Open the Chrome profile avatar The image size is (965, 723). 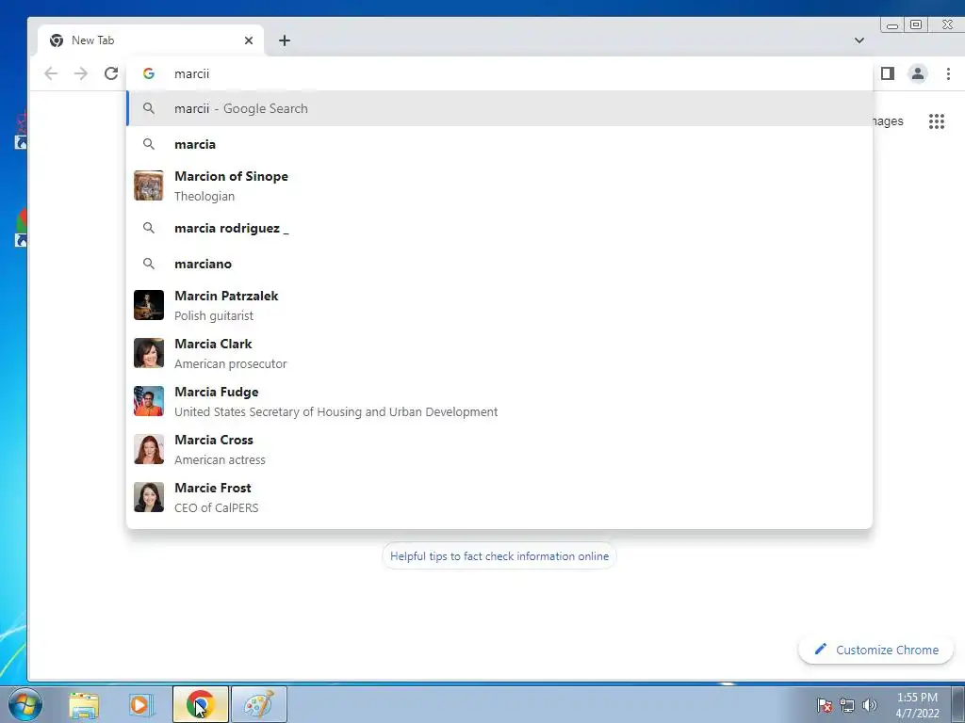point(917,73)
